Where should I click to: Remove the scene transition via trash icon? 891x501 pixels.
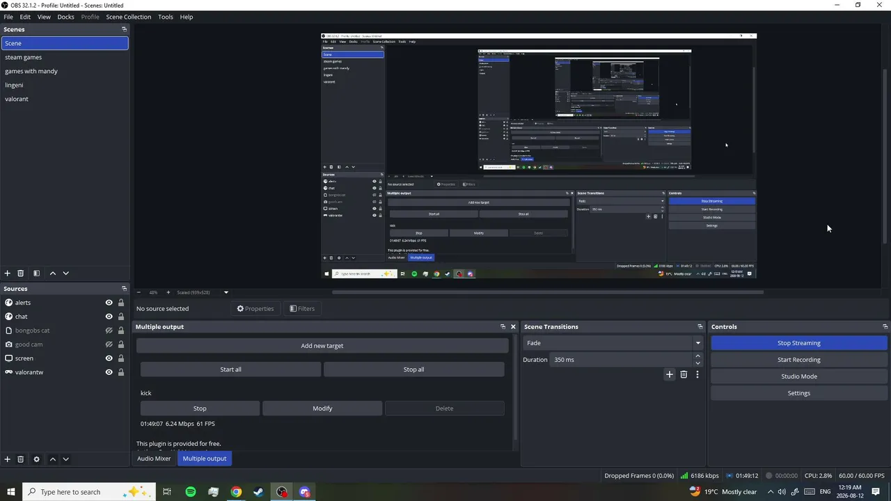684,374
